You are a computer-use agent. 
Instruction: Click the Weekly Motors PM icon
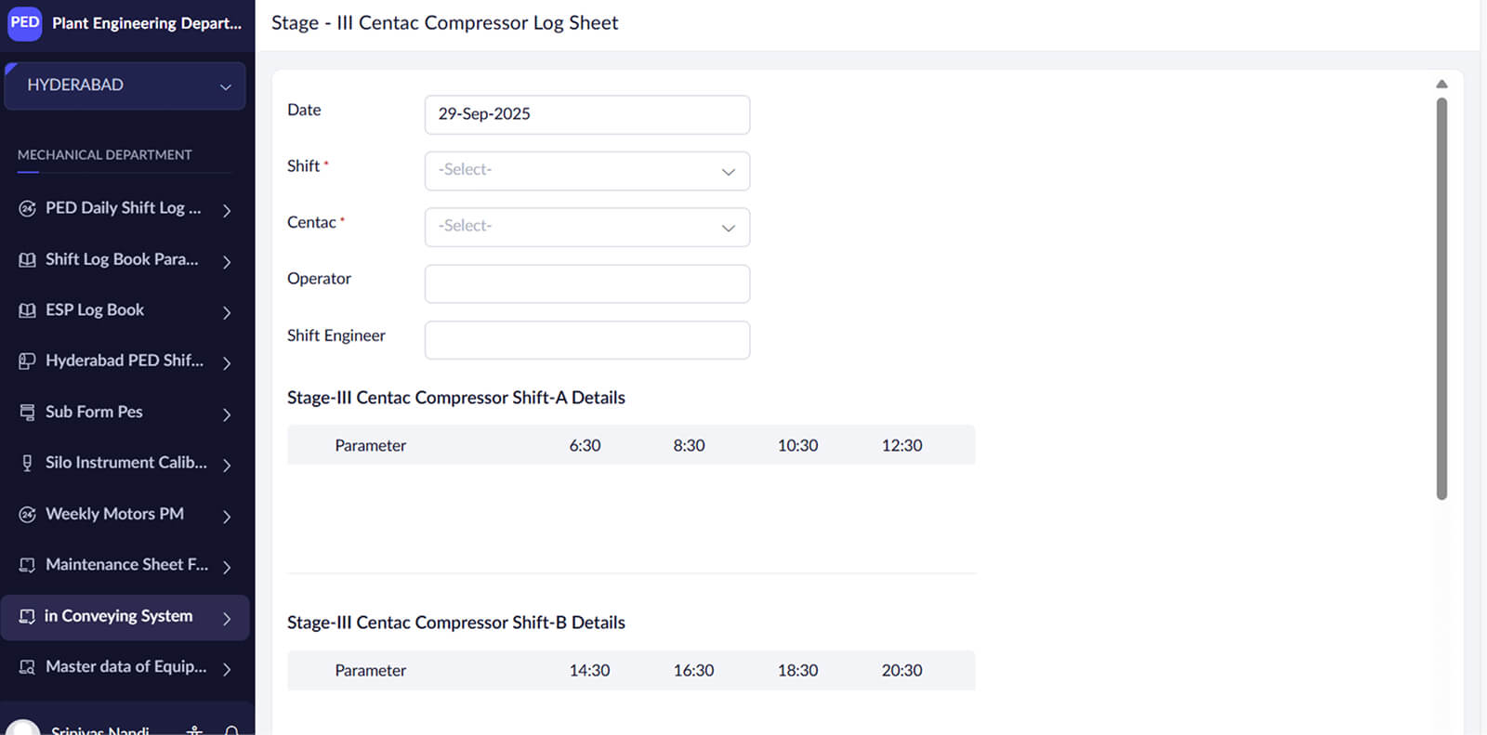click(x=27, y=514)
